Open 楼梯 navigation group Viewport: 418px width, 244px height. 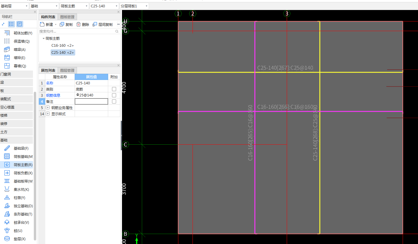16,116
